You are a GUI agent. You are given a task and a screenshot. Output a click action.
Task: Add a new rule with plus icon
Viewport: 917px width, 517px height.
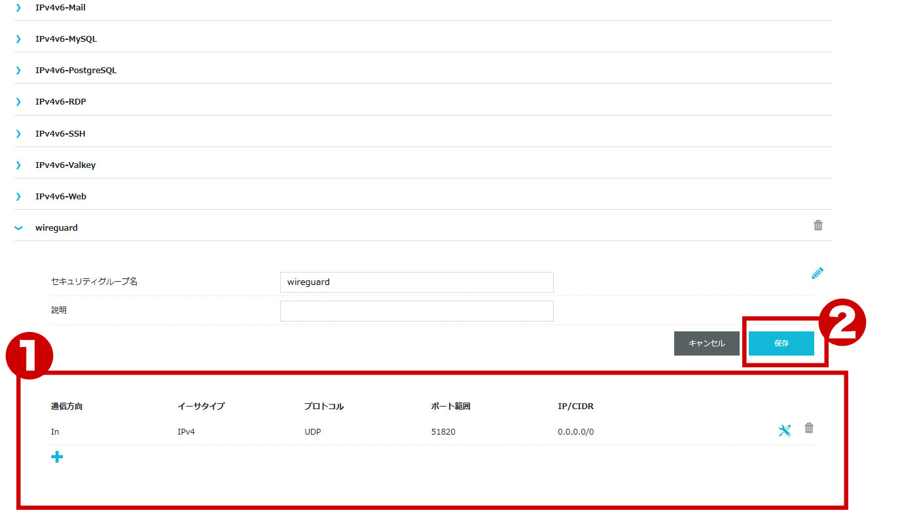pyautogui.click(x=57, y=457)
